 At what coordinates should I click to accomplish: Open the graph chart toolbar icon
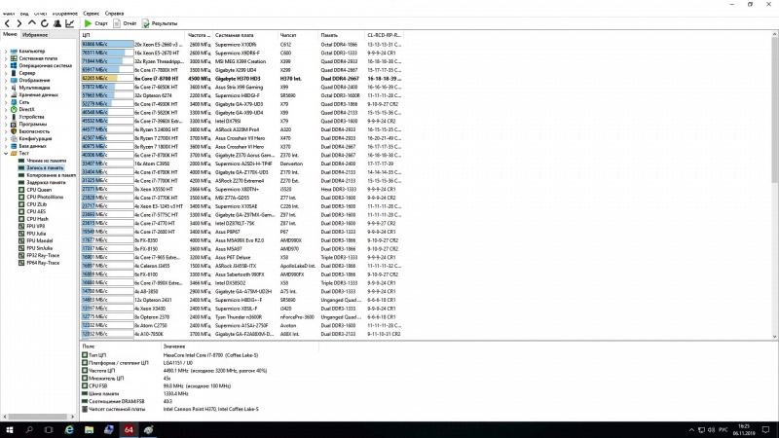click(69, 23)
